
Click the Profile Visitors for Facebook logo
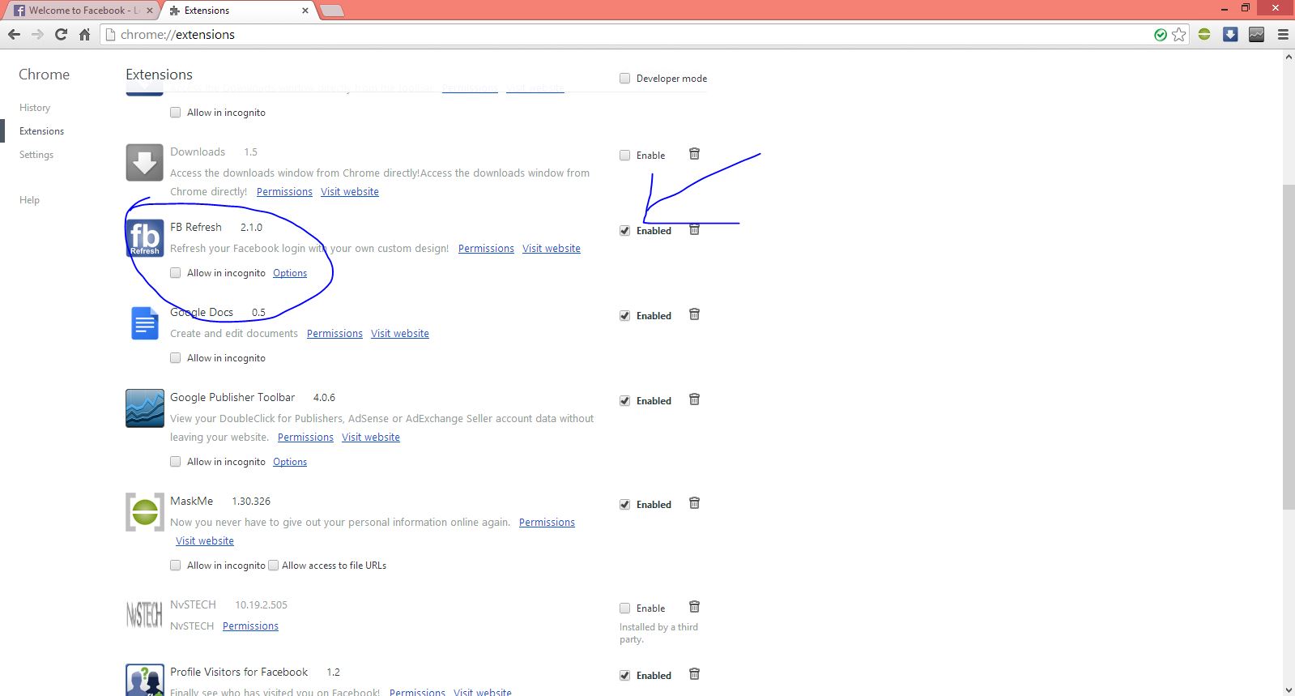[x=144, y=681]
